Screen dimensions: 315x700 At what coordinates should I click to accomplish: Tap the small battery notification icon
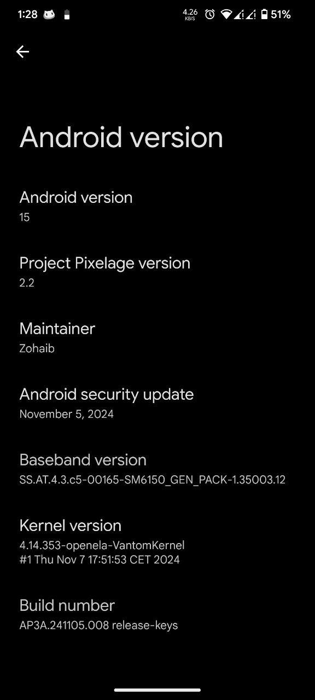coord(67,15)
